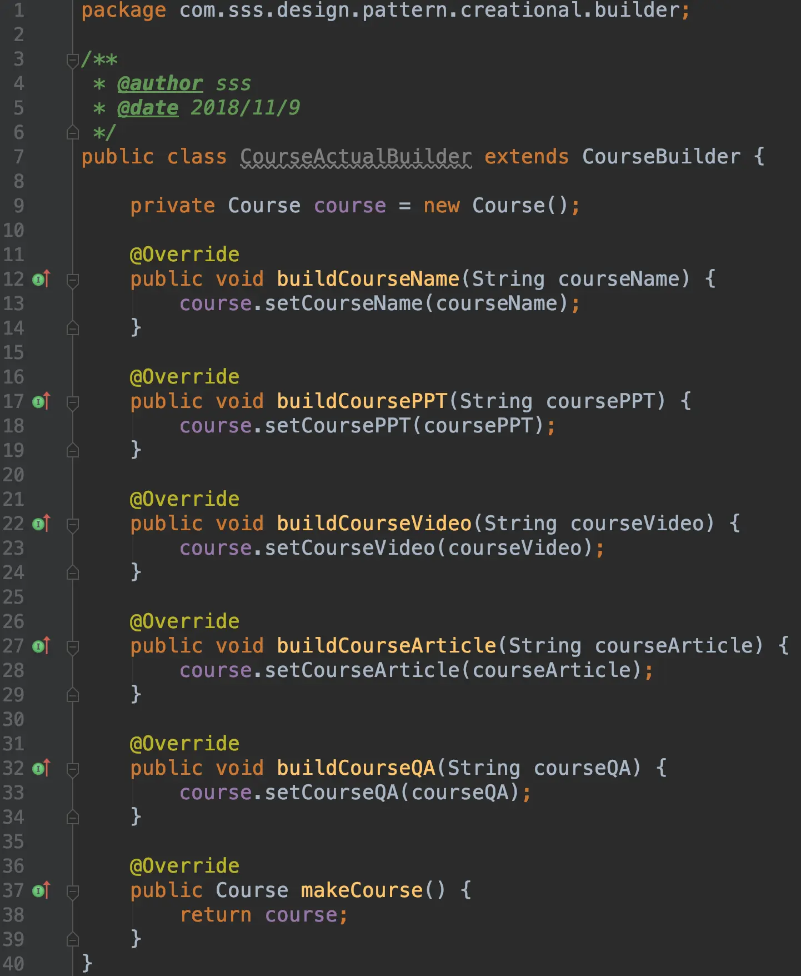Collapse the buildCoursePPT method fold
Image resolution: width=801 pixels, height=976 pixels.
[x=72, y=402]
